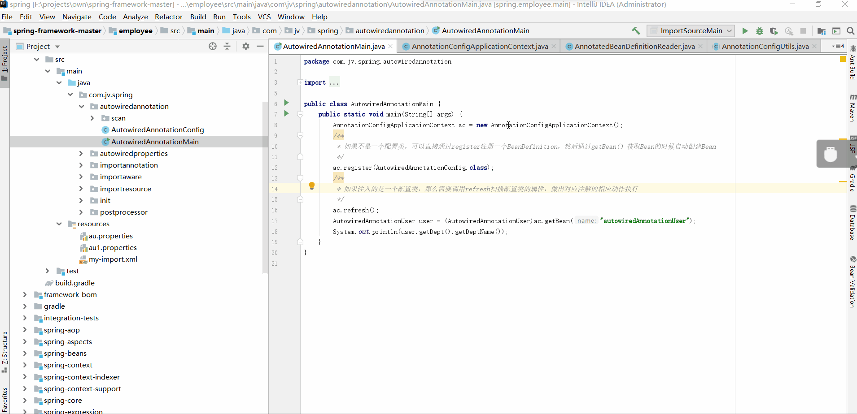Open the Window menu
The width and height of the screenshot is (857, 414).
[291, 17]
